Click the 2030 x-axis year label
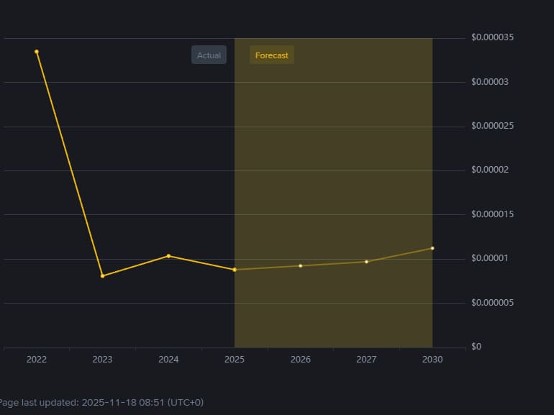554x415 pixels. pos(432,360)
